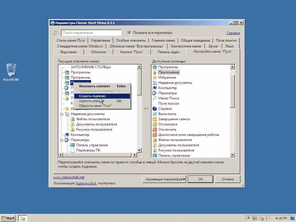This screenshot has width=296, height=222.
Task: Click the Программы icon in available commands
Action: point(155,67)
